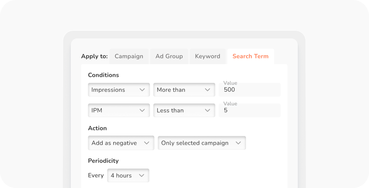The height and width of the screenshot is (188, 369).
Task: Open the Keyword tab
Action: pyautogui.click(x=208, y=56)
